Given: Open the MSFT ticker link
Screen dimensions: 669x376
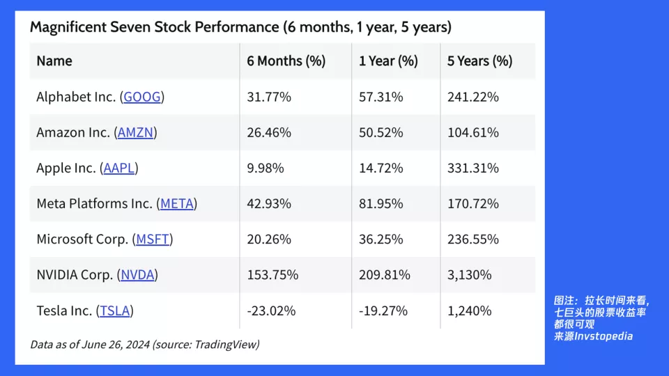Looking at the screenshot, I should (153, 239).
